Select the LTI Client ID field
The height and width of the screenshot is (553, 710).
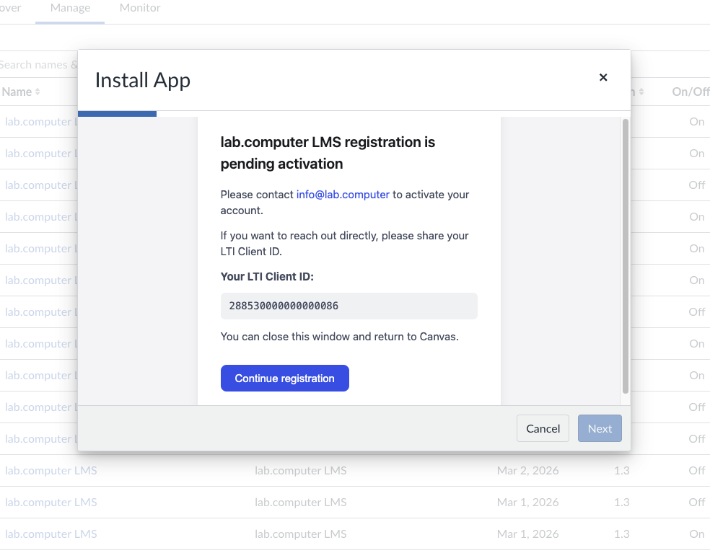(349, 306)
